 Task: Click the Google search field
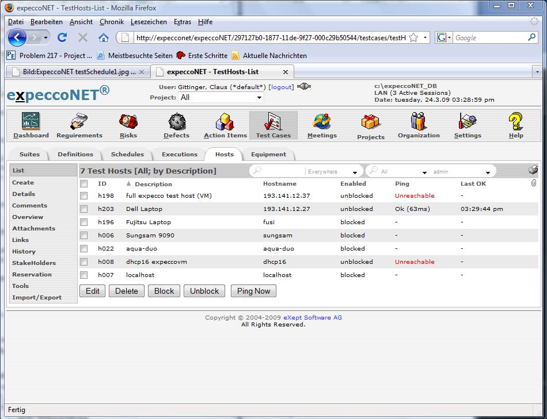point(489,38)
